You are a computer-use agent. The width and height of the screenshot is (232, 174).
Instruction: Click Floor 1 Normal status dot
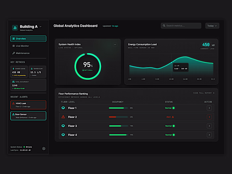(x=174, y=108)
